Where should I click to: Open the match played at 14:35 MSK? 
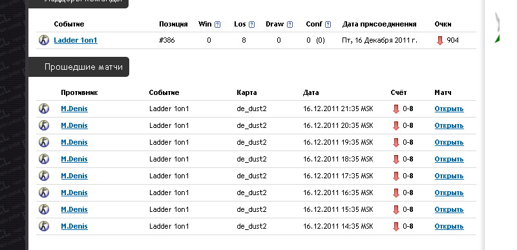[449, 226]
